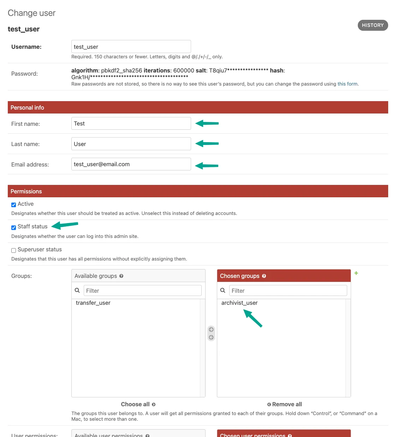Image resolution: width=397 pixels, height=437 pixels.
Task: Filter the Chosen groups list
Action: pos(288,291)
